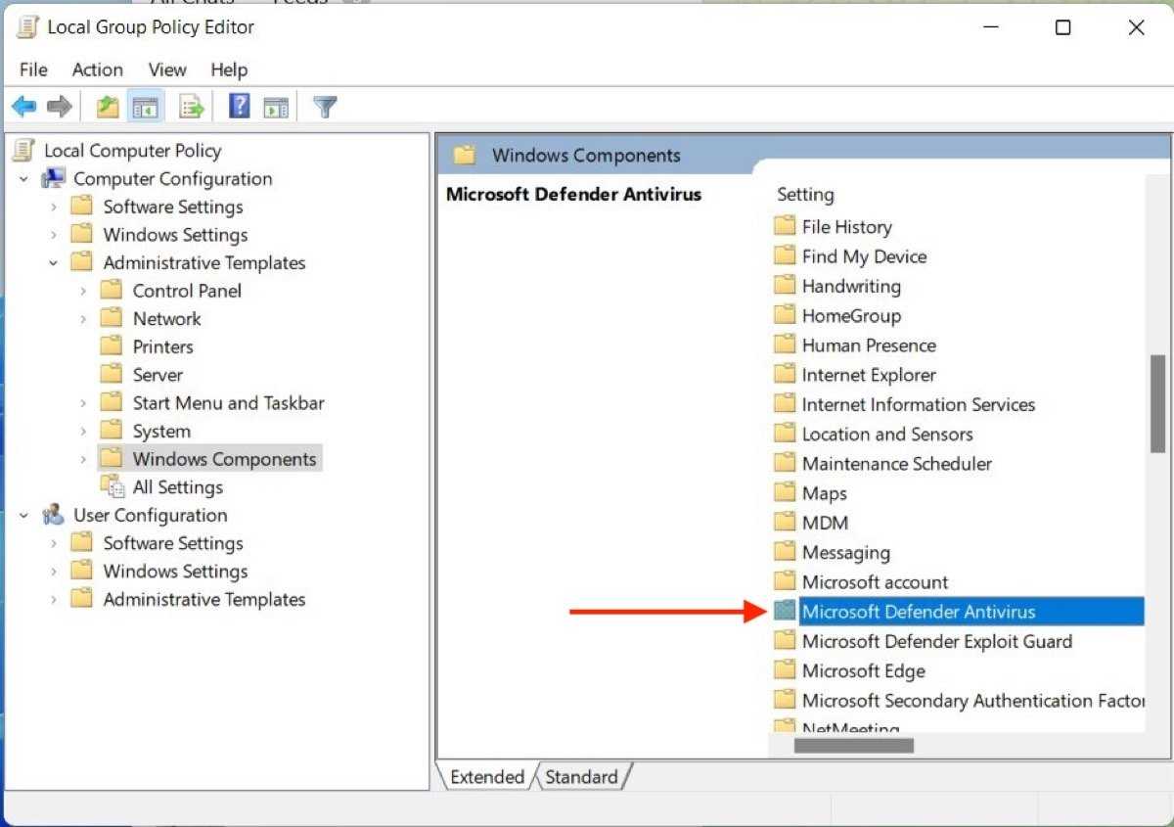Click the Back arrow in the toolbar
Screen dimensions: 1174x827
(x=24, y=107)
